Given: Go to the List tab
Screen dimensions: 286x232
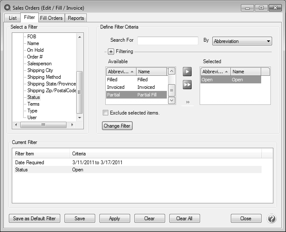Looking at the screenshot, I should click(x=13, y=18).
